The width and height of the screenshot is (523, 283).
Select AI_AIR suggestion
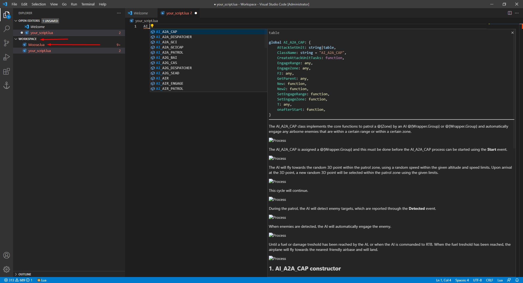pyautogui.click(x=208, y=78)
